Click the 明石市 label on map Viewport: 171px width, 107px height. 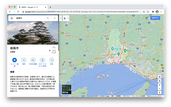pos(146,77)
